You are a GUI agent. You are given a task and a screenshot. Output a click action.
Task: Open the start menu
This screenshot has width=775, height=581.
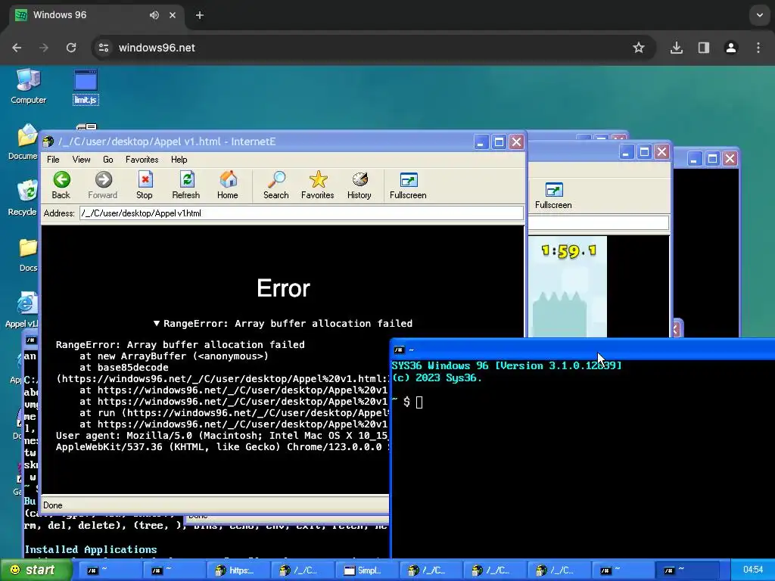click(x=36, y=570)
